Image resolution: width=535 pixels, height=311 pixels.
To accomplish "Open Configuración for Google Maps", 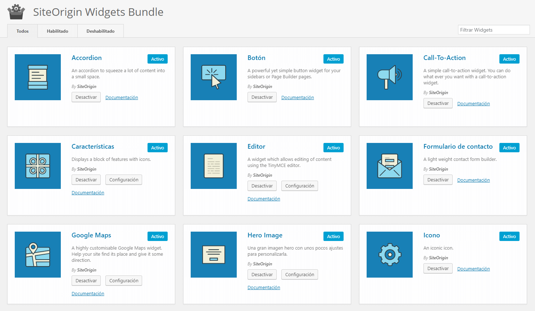I will pos(123,280).
